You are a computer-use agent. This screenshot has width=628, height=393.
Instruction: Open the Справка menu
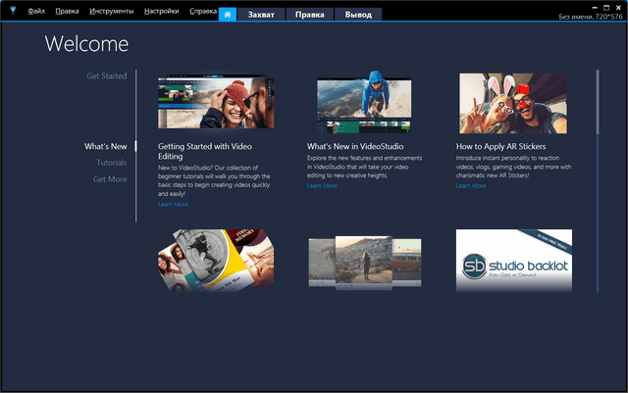click(x=202, y=11)
